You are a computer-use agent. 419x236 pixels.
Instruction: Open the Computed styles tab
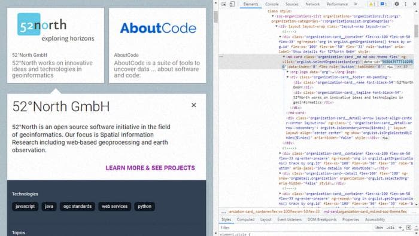tap(245, 219)
